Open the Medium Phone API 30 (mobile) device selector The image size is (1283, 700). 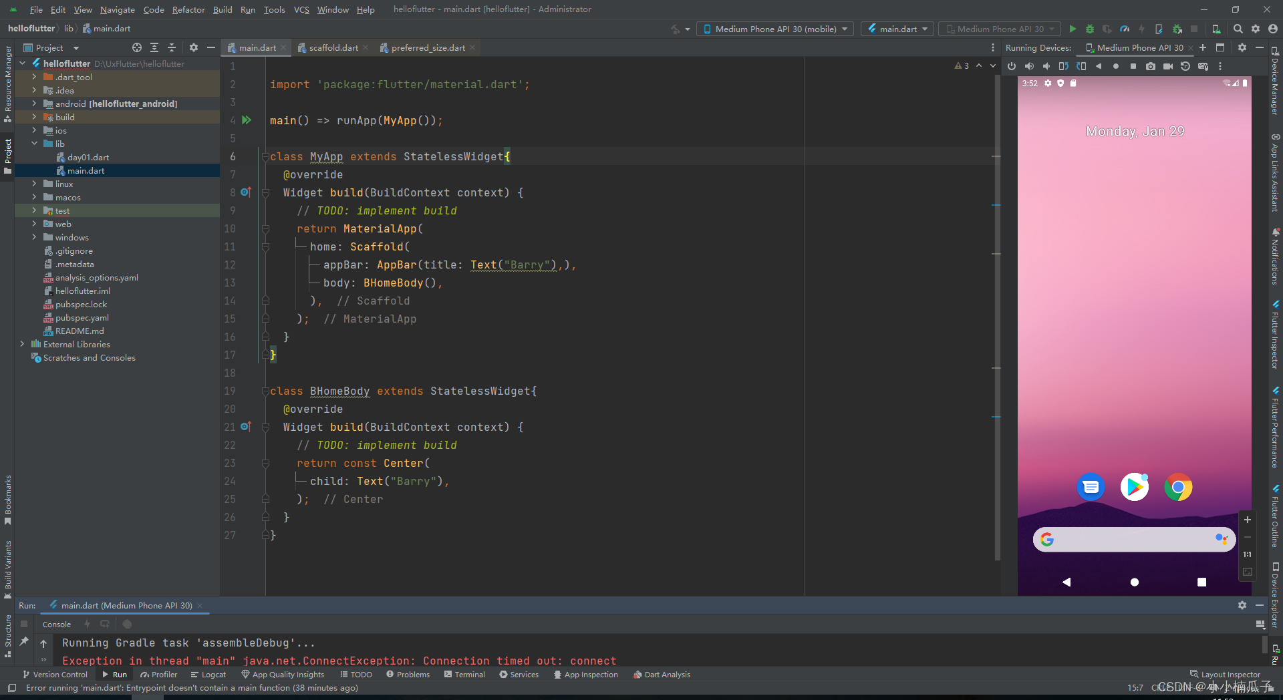click(775, 29)
